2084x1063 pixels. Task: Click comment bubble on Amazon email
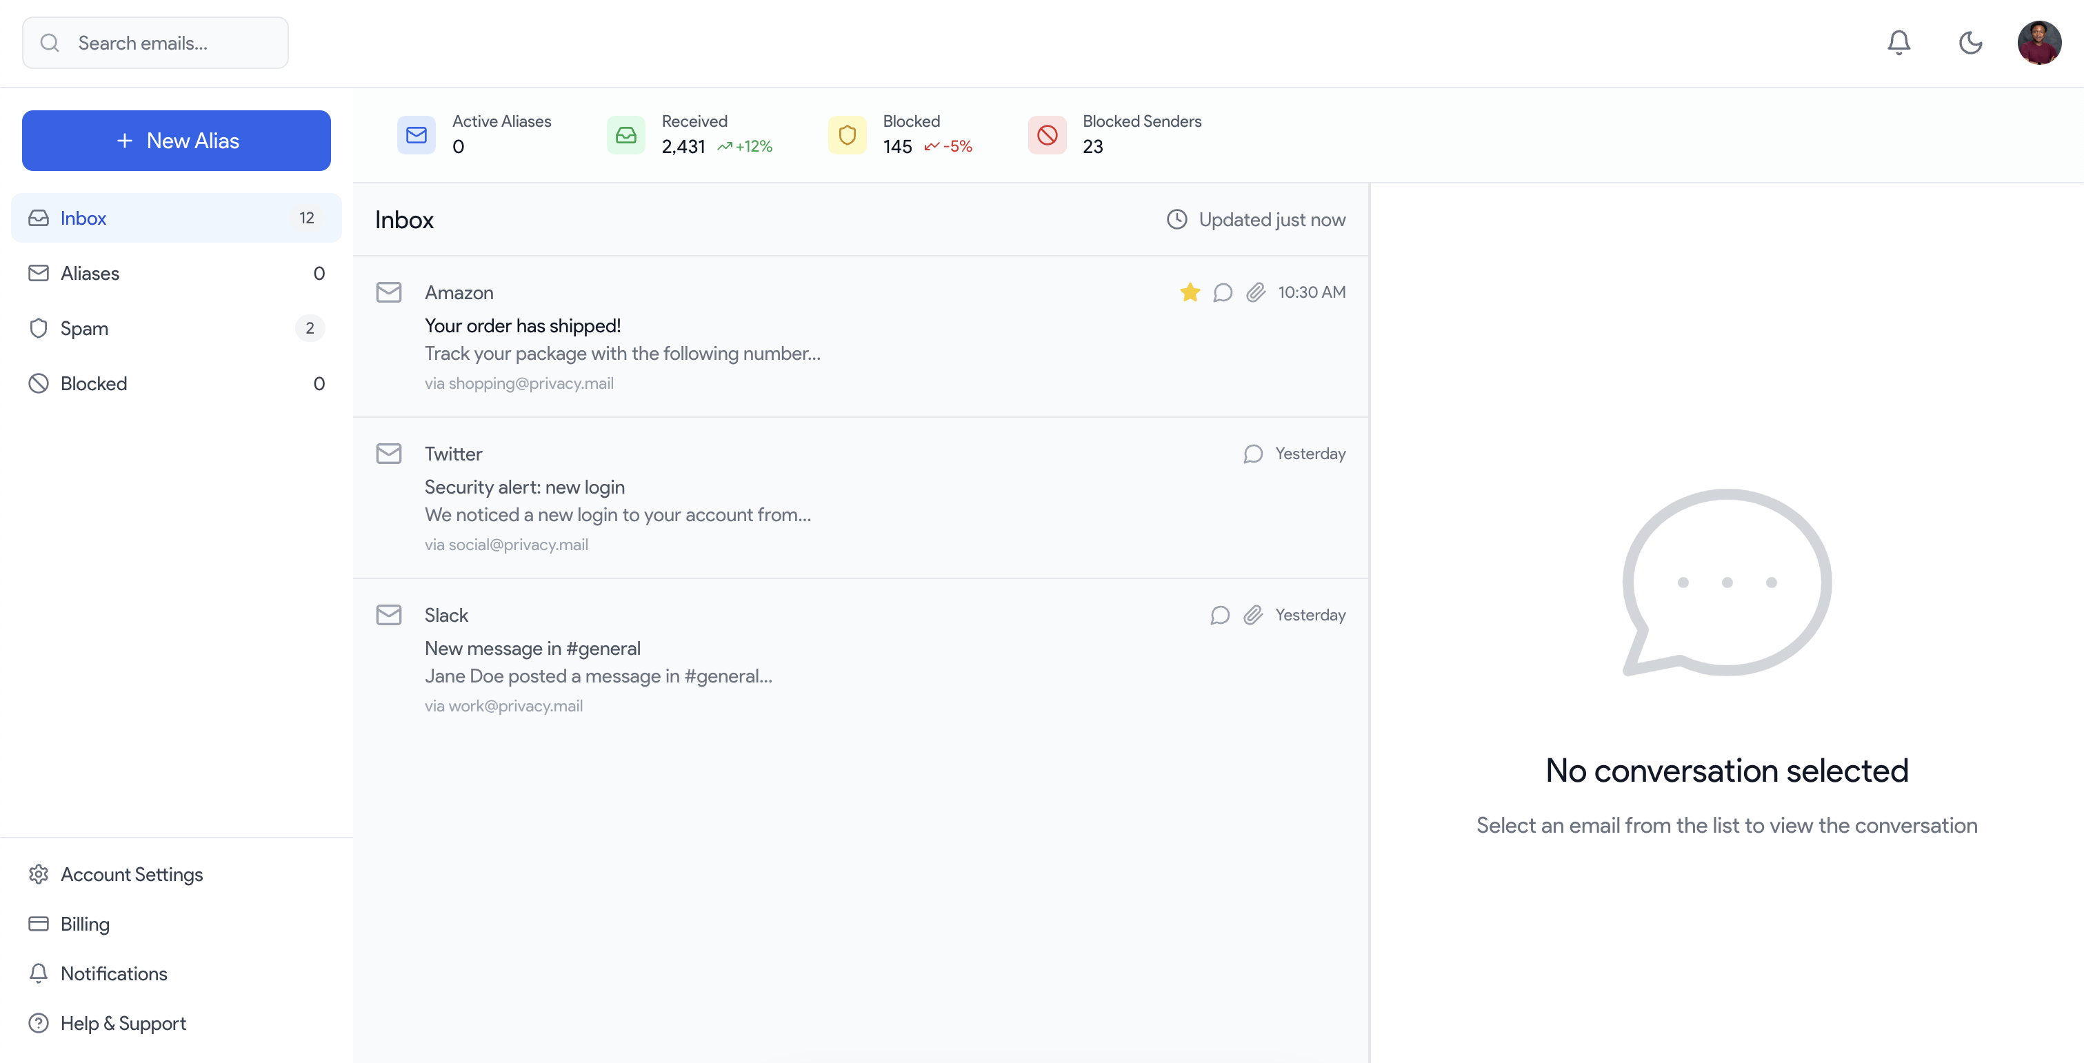[x=1223, y=292]
